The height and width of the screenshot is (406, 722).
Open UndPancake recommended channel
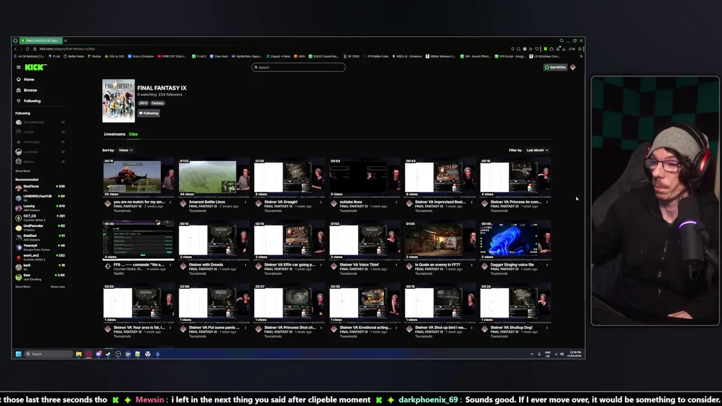(39, 227)
